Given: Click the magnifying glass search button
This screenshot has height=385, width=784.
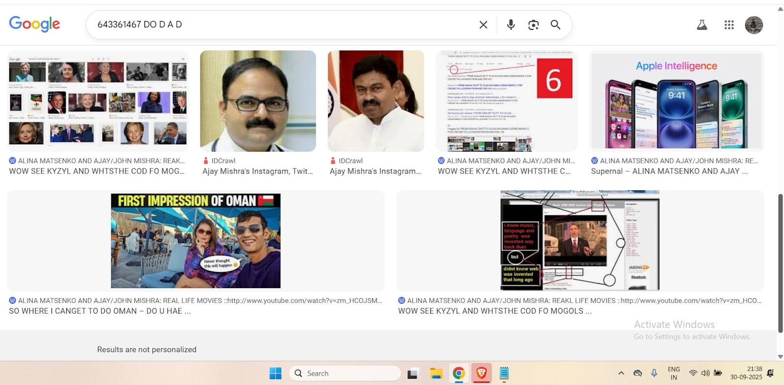Looking at the screenshot, I should (x=555, y=25).
